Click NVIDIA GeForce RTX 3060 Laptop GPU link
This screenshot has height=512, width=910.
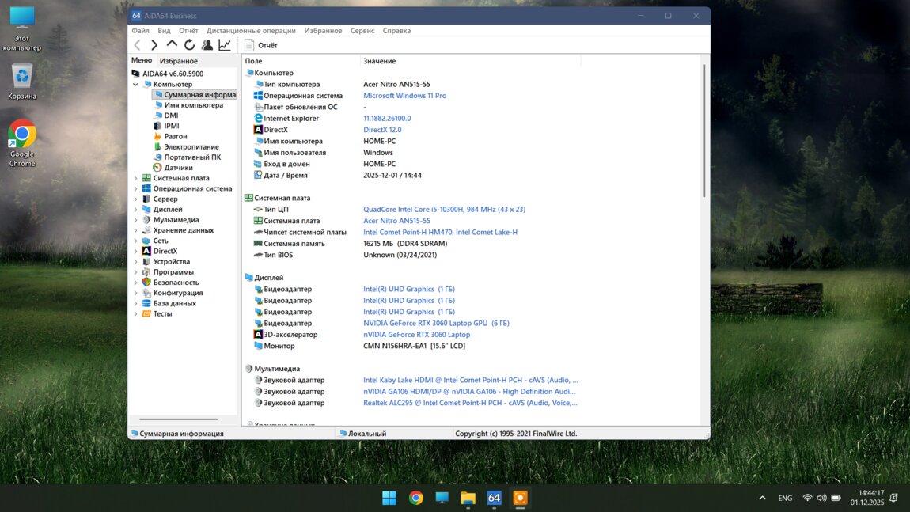[436, 324]
